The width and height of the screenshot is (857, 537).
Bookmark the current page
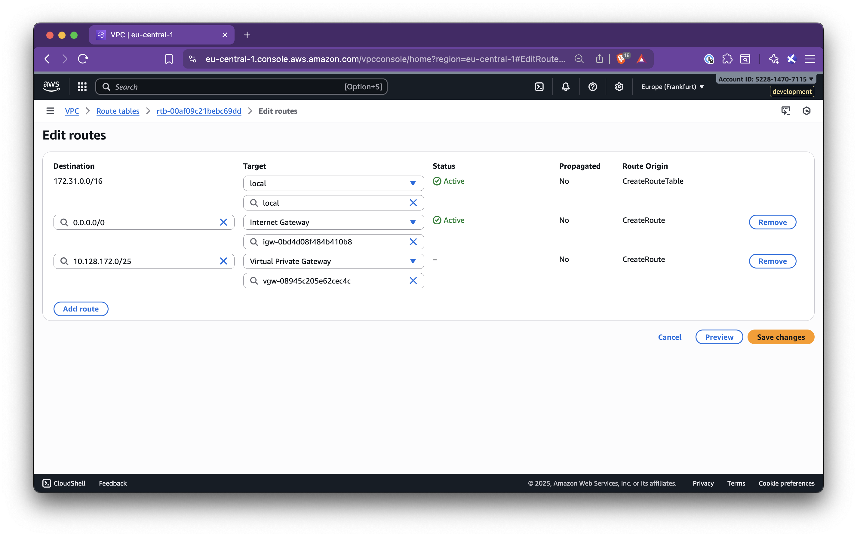click(169, 59)
